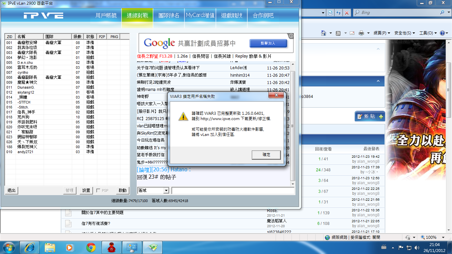Viewport: 452px width, 254px height.
Task: Click the warning icon in the WAR3 dialog
Action: pyautogui.click(x=183, y=116)
